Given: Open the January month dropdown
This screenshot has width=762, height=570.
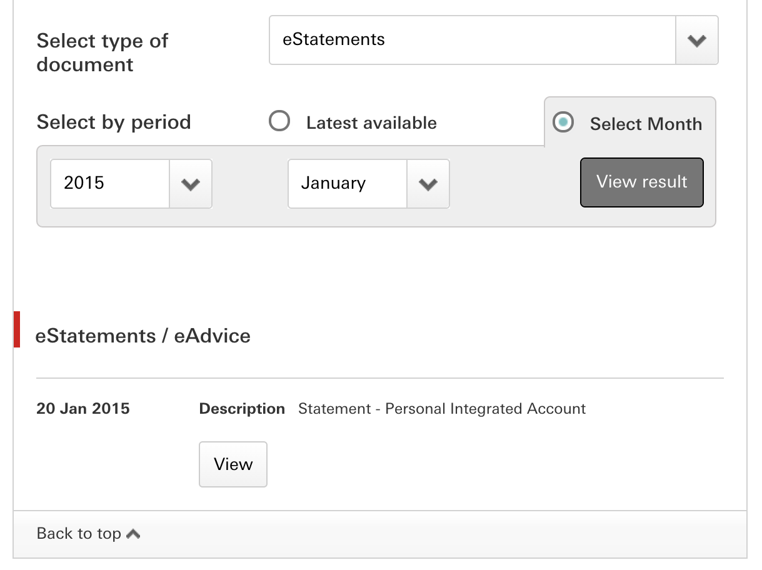Looking at the screenshot, I should [x=348, y=184].
